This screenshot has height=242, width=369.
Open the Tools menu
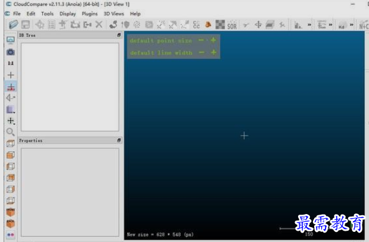click(x=47, y=14)
